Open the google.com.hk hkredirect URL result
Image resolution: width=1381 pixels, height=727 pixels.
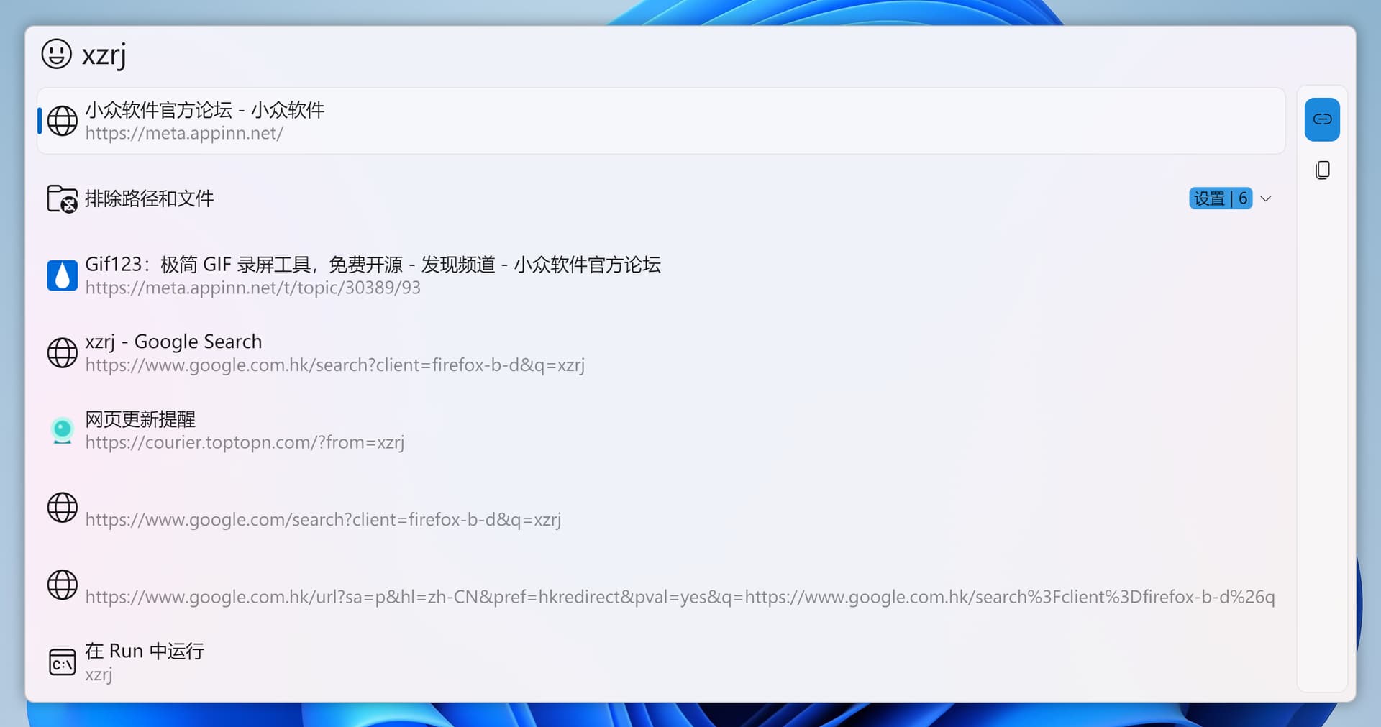point(679,597)
